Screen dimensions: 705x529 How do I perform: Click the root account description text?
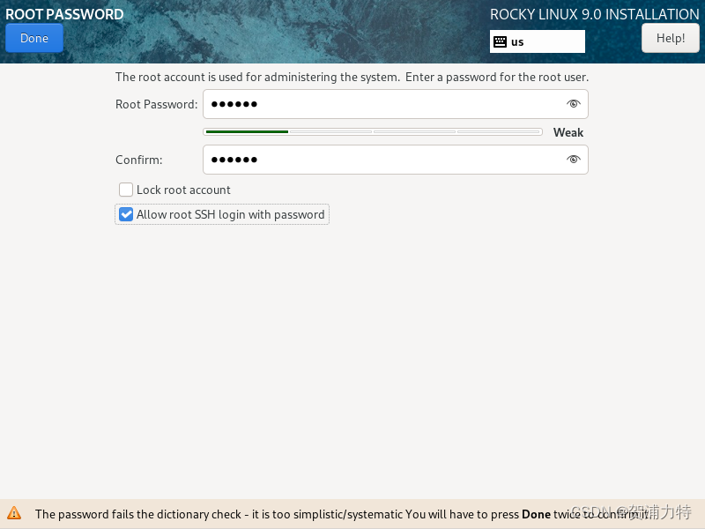click(352, 78)
